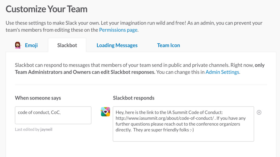Remove the code of conduct response with circled X

259,112
